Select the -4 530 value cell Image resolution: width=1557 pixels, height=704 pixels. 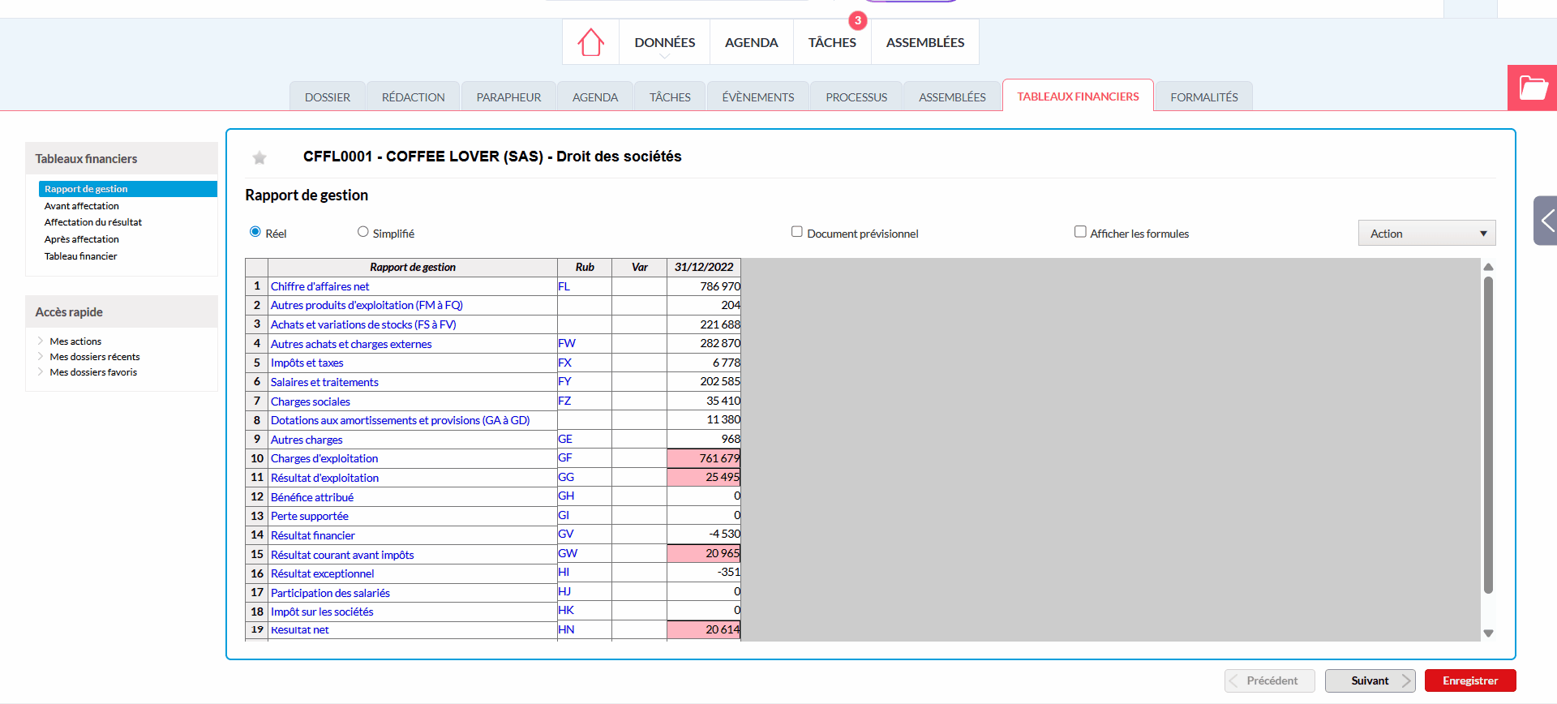coord(704,534)
